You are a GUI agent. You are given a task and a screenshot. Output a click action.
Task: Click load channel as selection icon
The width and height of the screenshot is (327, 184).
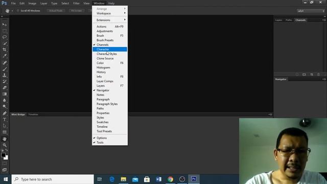click(x=297, y=75)
